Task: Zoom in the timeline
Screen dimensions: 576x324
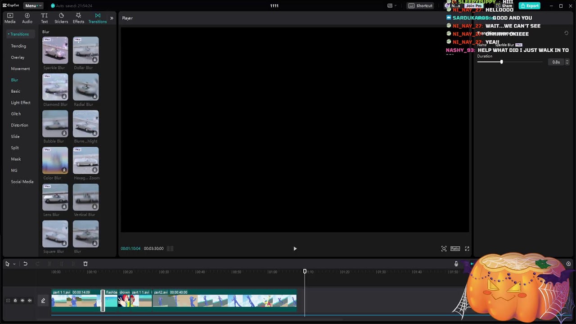Action: [568, 264]
